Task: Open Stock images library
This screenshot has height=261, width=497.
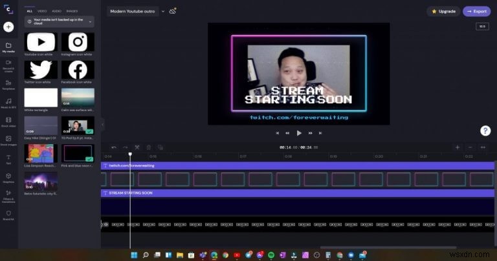Action: (x=8, y=141)
